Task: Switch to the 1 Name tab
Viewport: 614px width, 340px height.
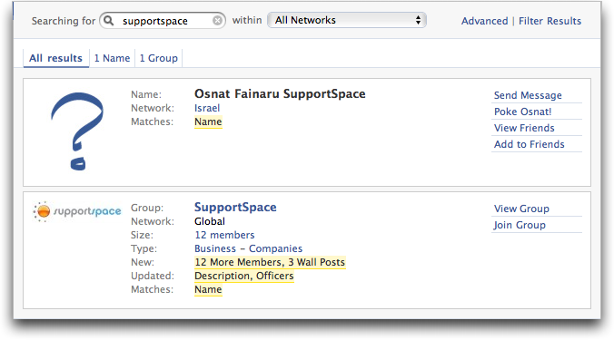Action: pyautogui.click(x=112, y=58)
